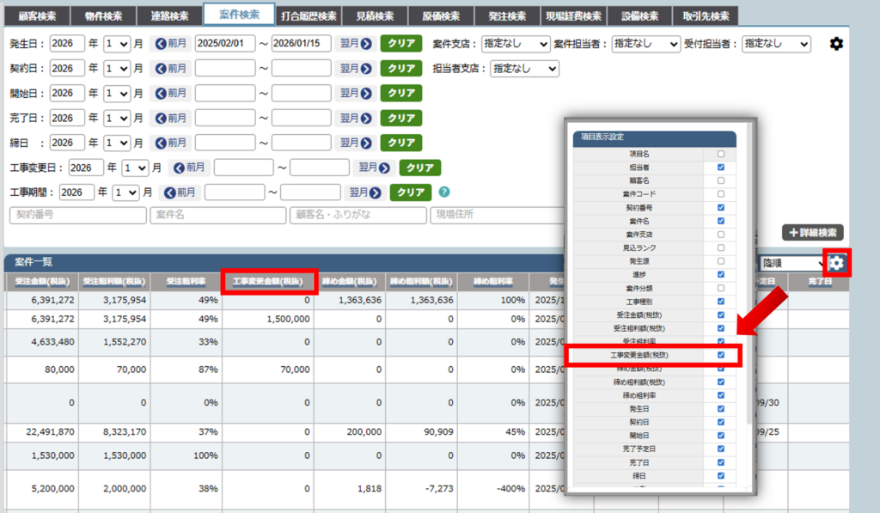This screenshot has height=513, width=880.
Task: Uncheck the 工事変更金額(税抜) checkbox
Action: (x=720, y=355)
